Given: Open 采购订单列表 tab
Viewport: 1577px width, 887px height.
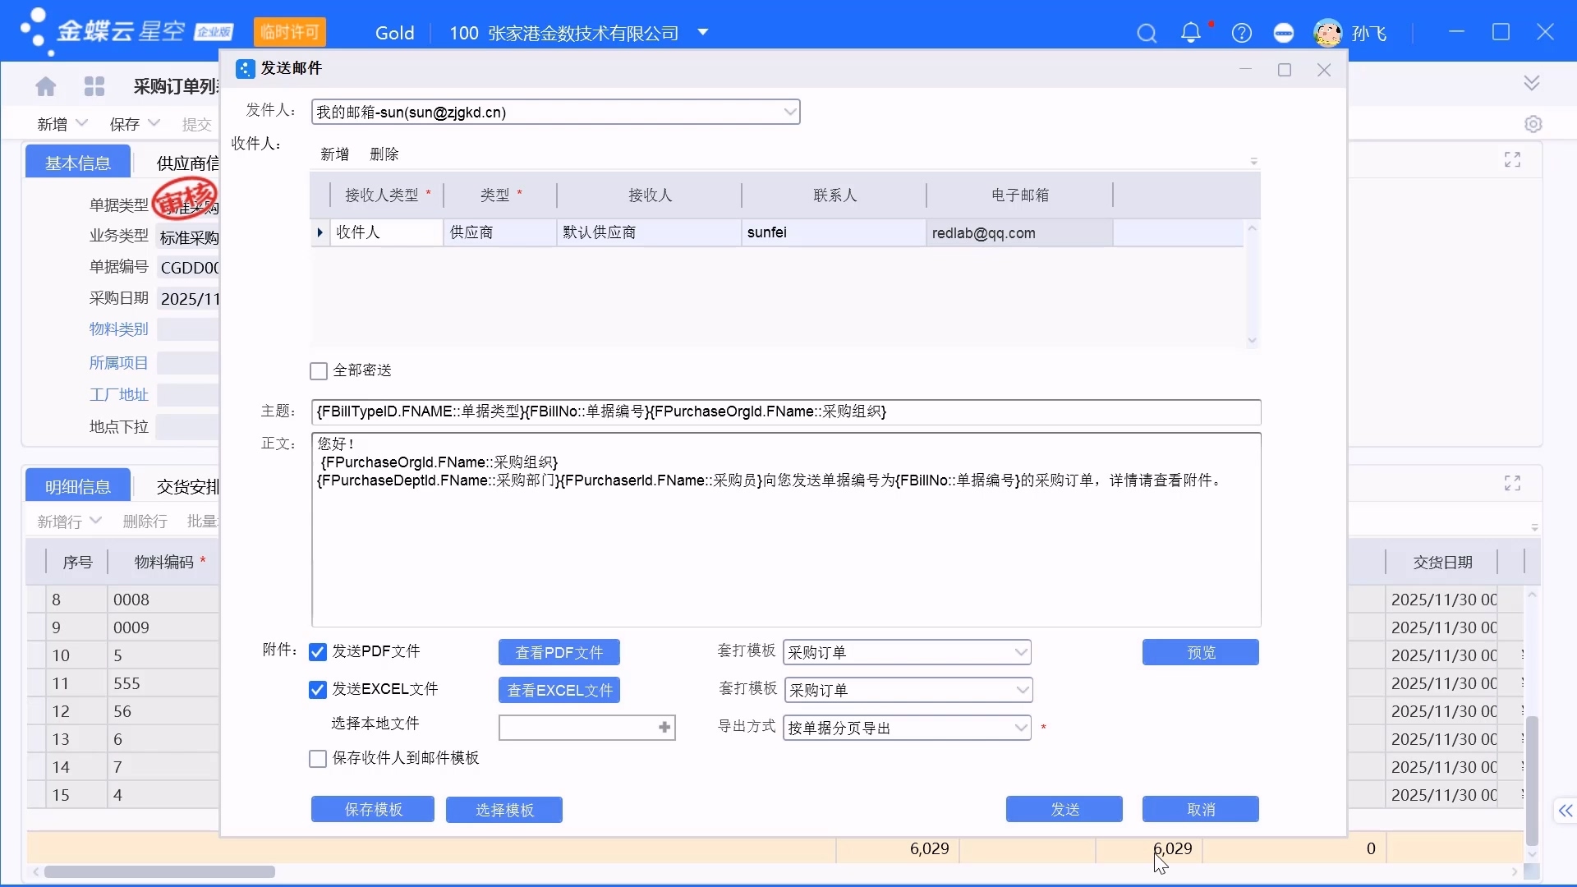Looking at the screenshot, I should coord(176,86).
